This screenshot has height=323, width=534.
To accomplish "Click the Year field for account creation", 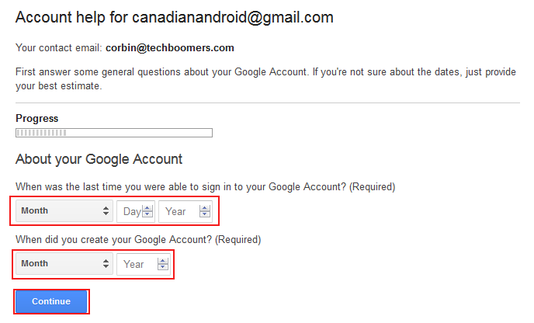I will coord(144,265).
